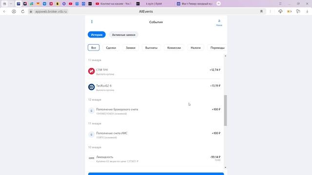Image resolution: width=312 pixels, height=175 pixels.
Task: Click the +12,74 ₽ amount
Action: pos(215,70)
